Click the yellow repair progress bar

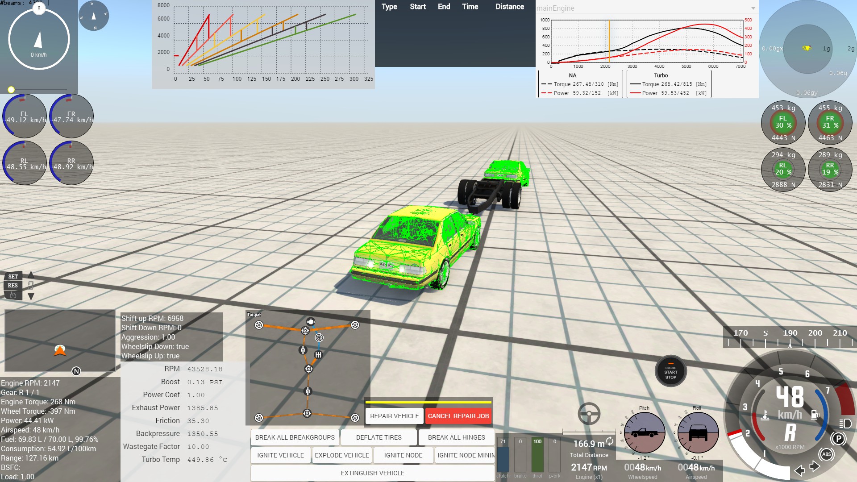click(x=428, y=402)
